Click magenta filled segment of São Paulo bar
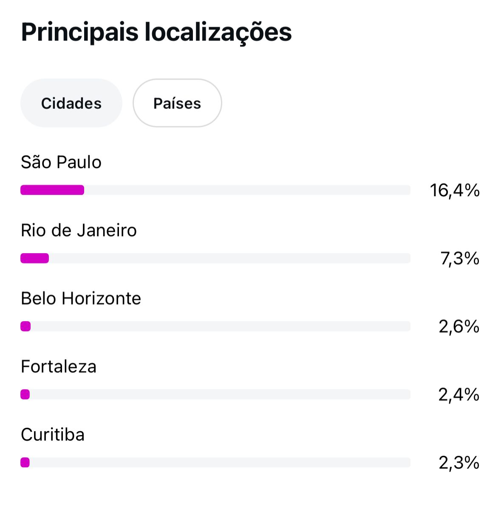The image size is (501, 512). coord(52,190)
